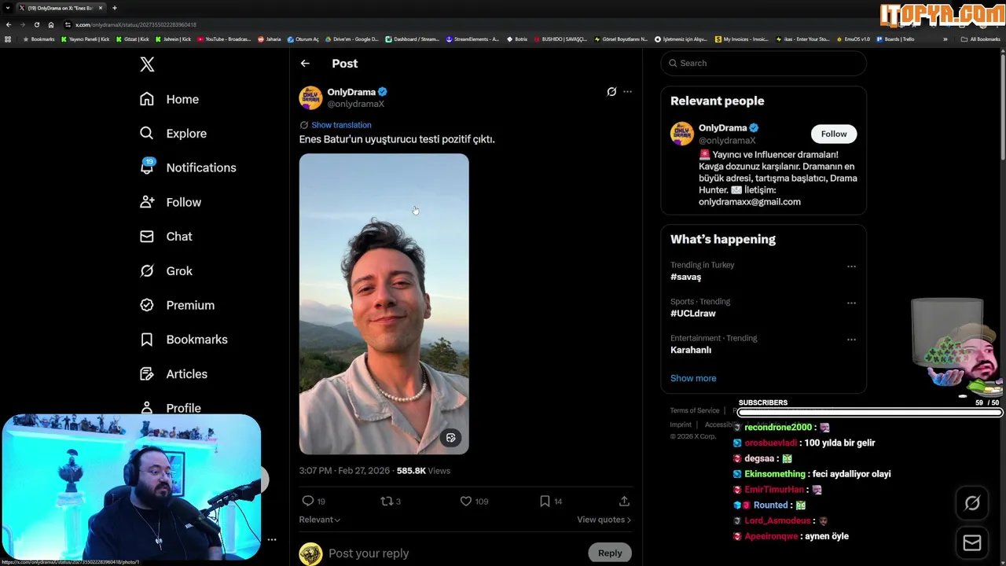Open YouTube - Broadcast bookmark
This screenshot has width=1006, height=566.
coord(223,39)
